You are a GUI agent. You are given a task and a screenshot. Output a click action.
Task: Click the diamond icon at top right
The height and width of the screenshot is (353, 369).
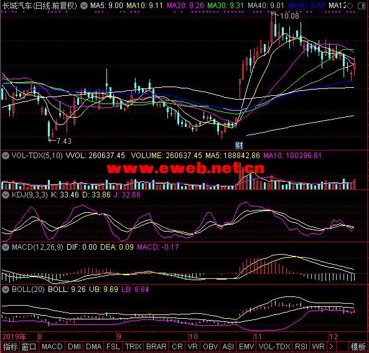[350, 6]
